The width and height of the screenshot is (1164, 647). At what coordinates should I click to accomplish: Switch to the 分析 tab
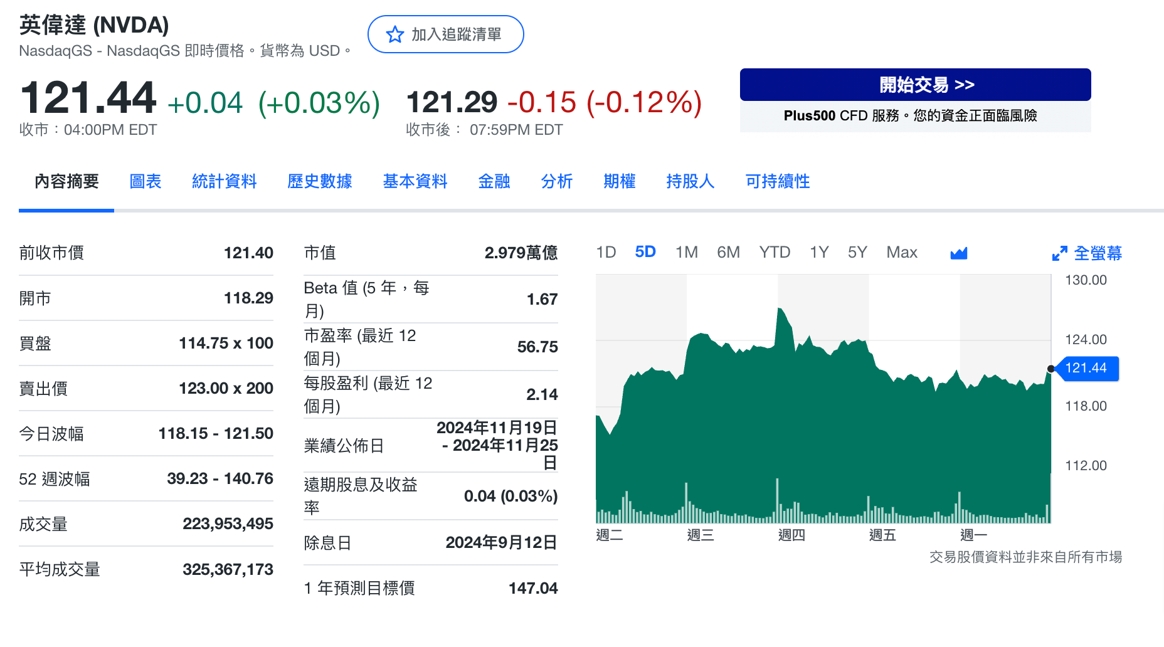click(x=556, y=181)
